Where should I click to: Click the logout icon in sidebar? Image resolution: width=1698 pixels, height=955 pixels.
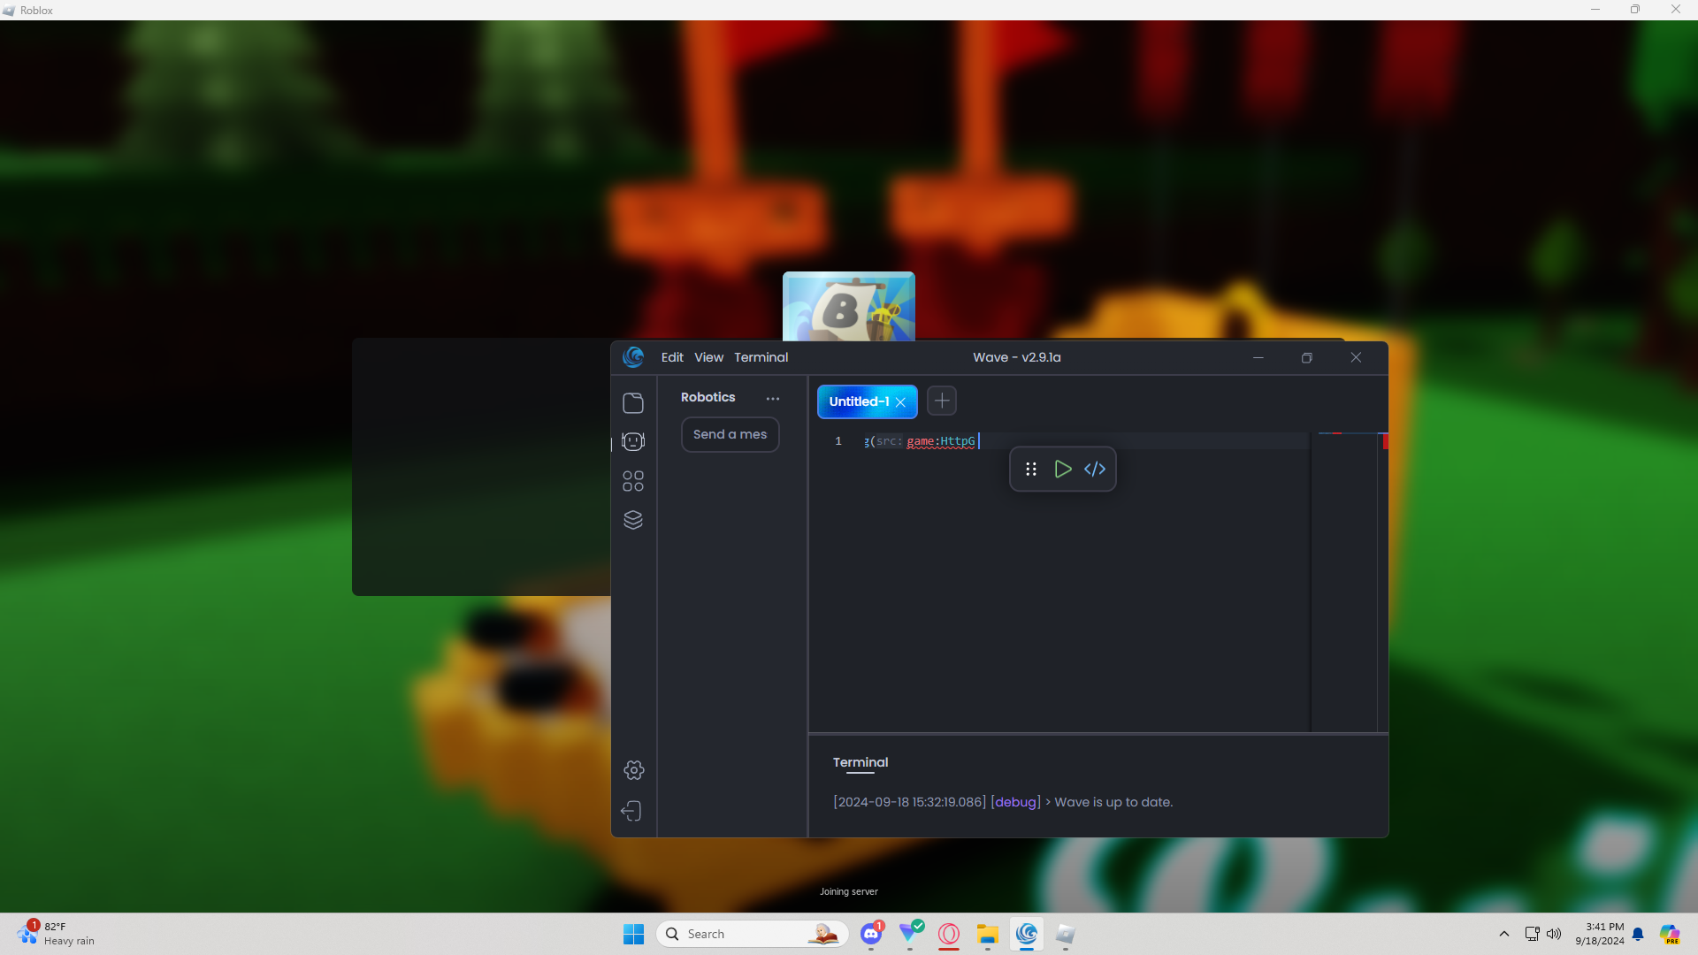[631, 811]
